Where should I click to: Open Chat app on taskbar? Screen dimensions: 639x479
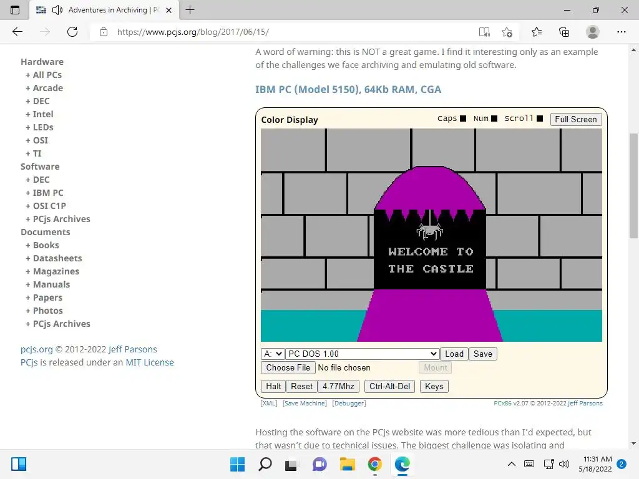pyautogui.click(x=319, y=464)
